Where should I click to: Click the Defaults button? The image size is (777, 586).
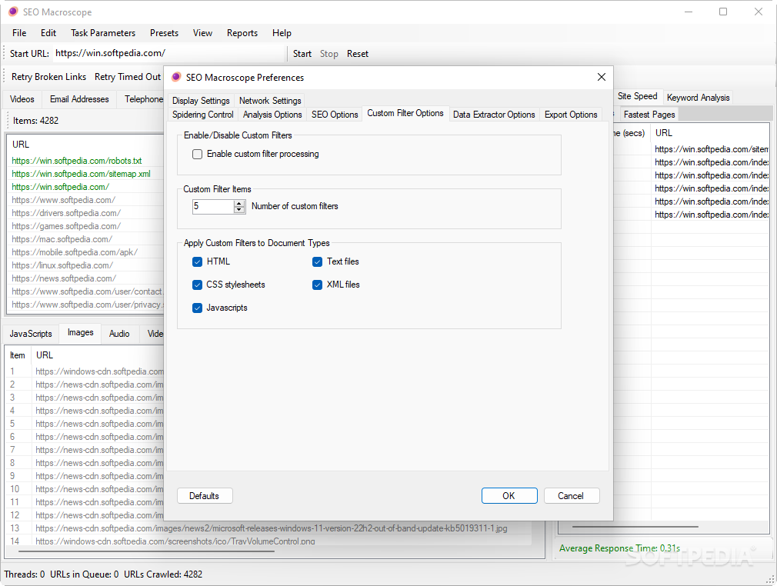(x=204, y=496)
